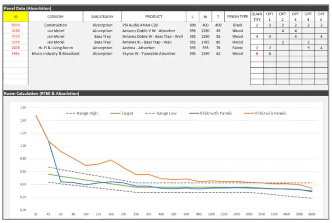Click the FINISH TYPE column header

coord(237,17)
